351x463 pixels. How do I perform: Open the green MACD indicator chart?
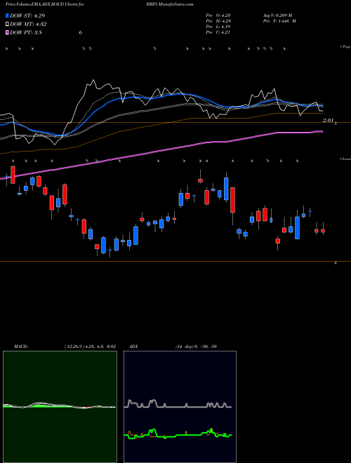coord(60,407)
